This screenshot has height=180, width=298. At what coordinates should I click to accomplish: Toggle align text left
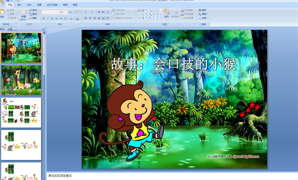click(86, 18)
